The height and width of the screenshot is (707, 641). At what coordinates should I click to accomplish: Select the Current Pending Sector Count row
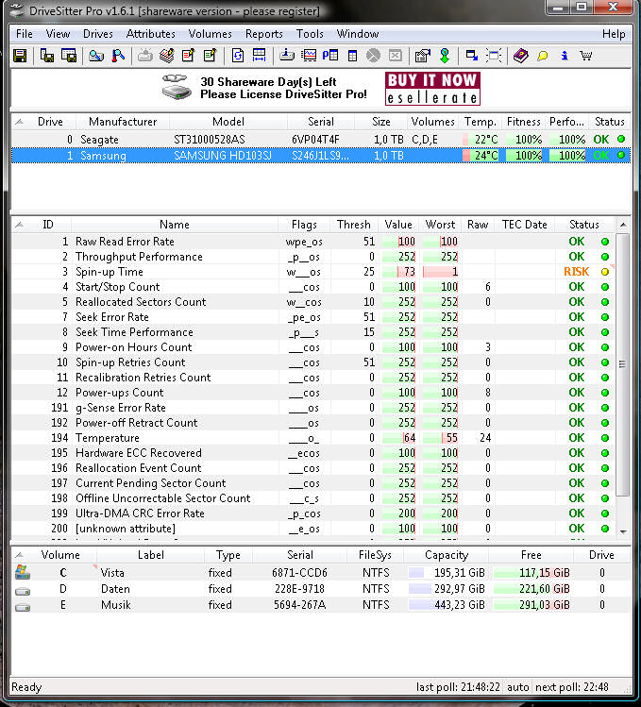tap(313, 483)
